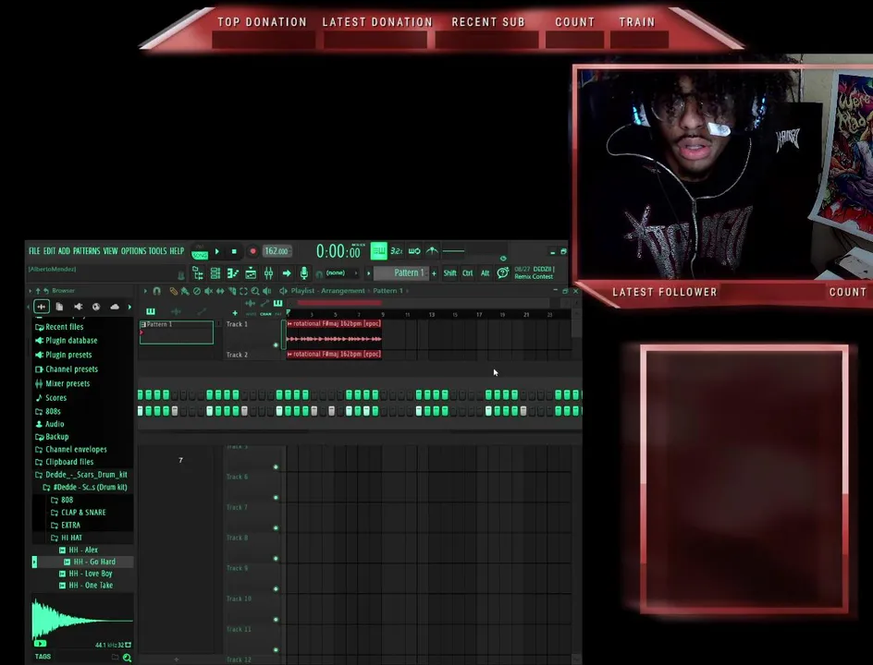Click the green arrow icon beside Mixer

pos(287,273)
